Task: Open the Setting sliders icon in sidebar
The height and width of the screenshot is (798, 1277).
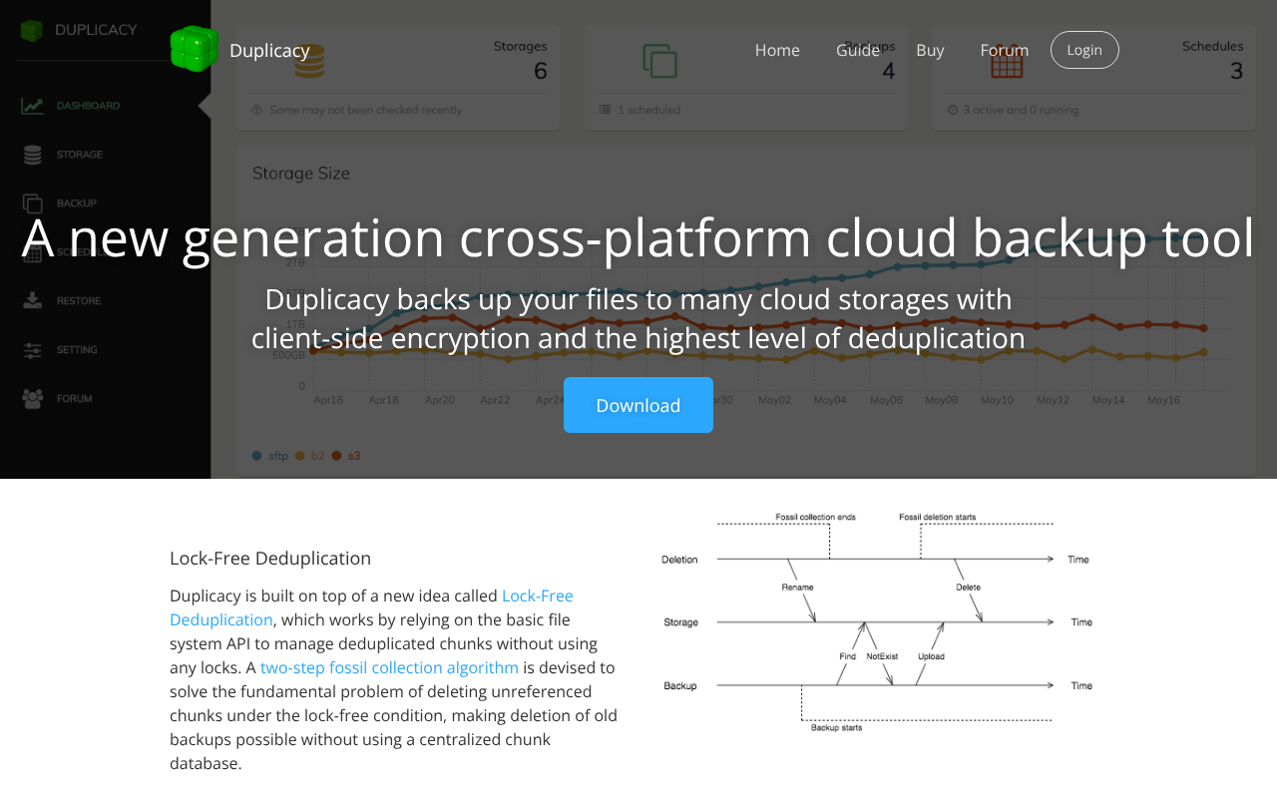Action: click(x=33, y=350)
